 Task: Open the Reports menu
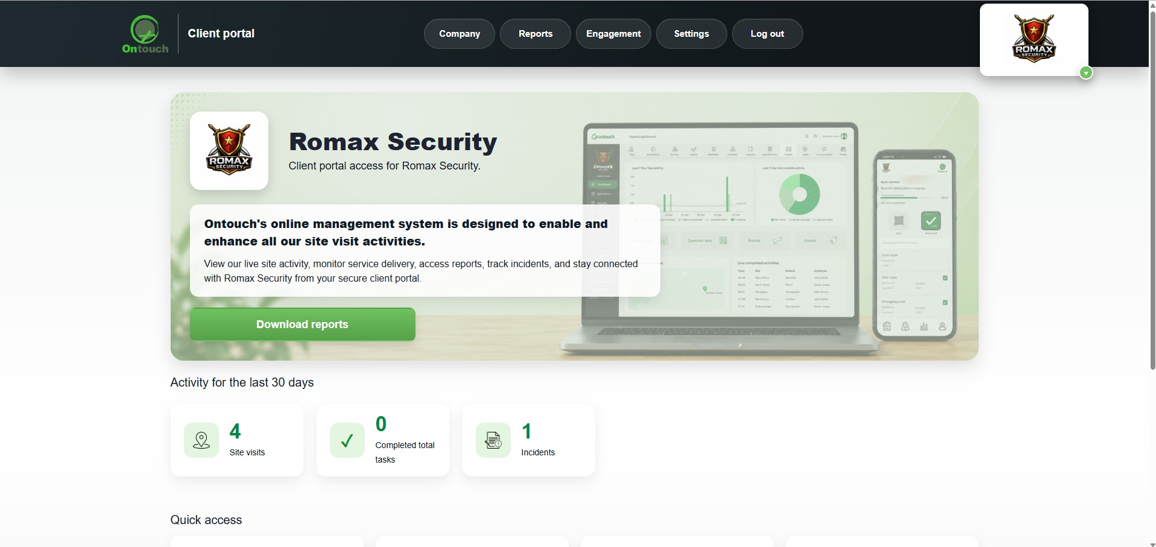[535, 34]
